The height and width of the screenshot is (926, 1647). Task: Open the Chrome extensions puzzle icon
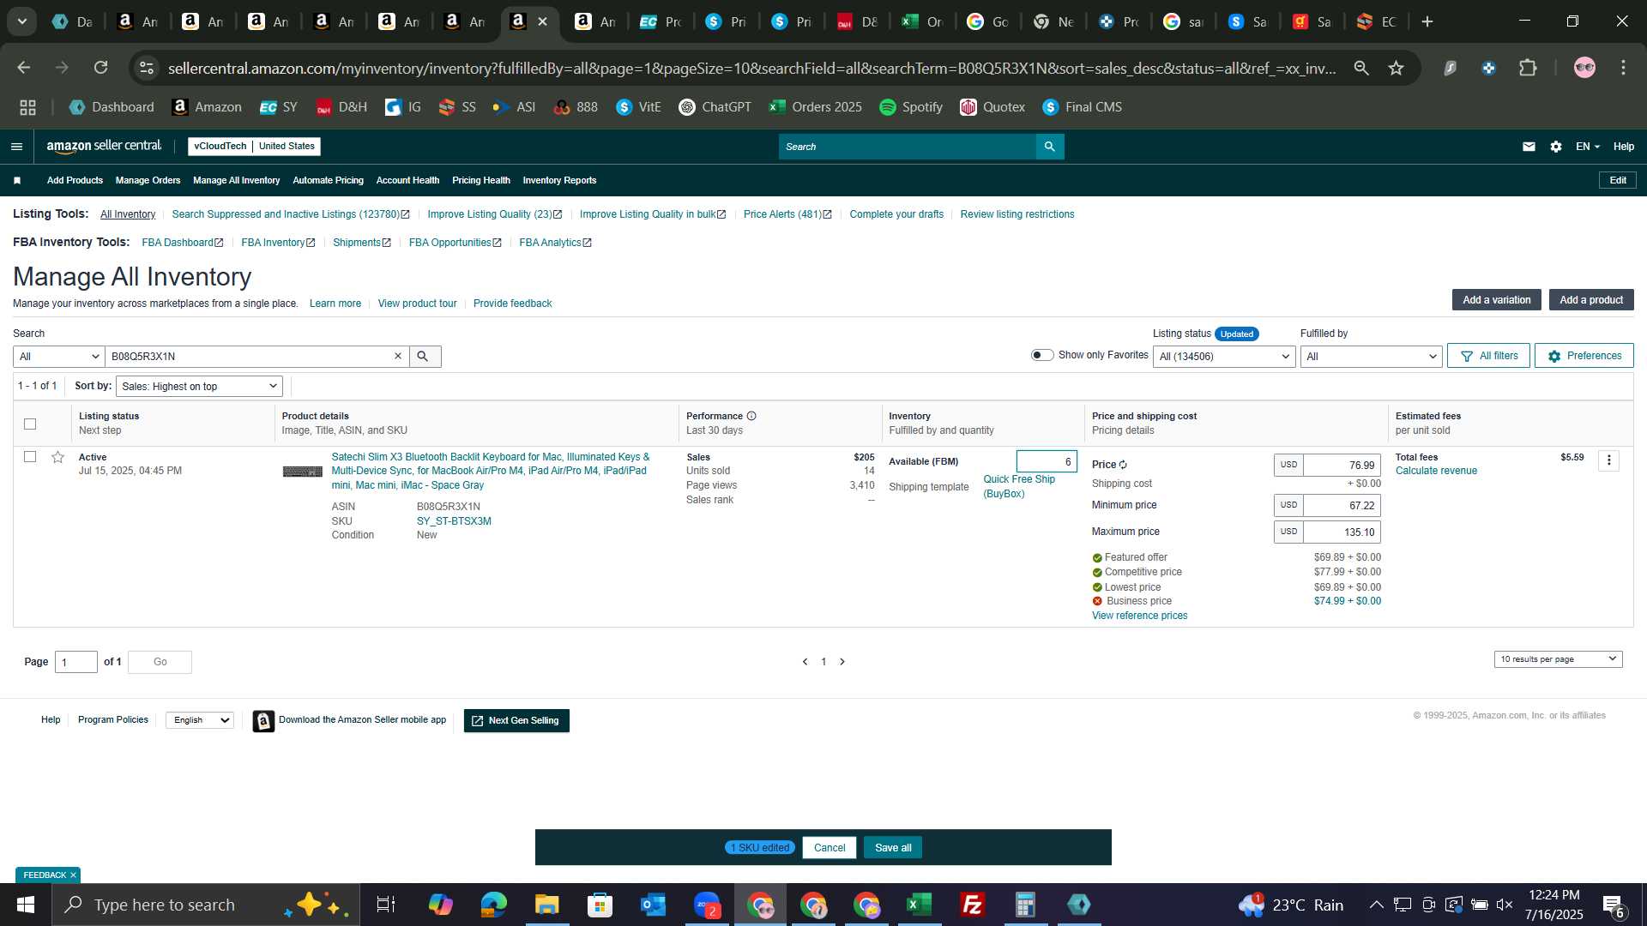click(x=1528, y=68)
